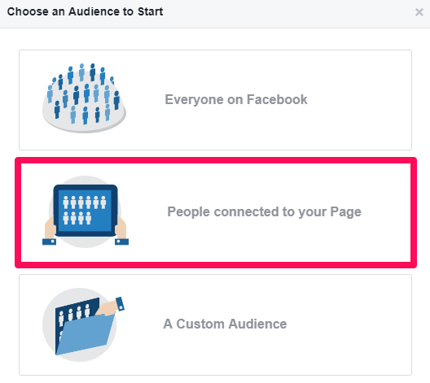Click the 'A Custom Audience' text label

click(x=225, y=324)
